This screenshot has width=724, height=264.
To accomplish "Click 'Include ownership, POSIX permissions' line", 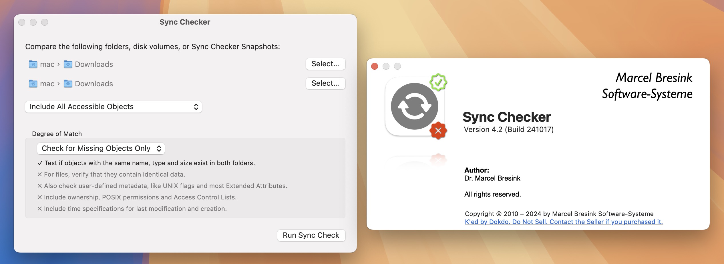I will tap(137, 197).
